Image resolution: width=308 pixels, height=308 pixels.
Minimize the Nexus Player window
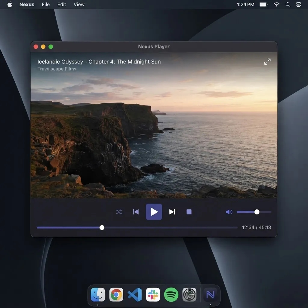tap(43, 47)
